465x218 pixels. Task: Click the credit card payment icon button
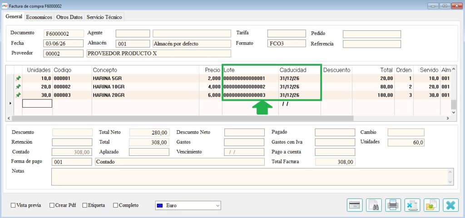tap(355, 205)
